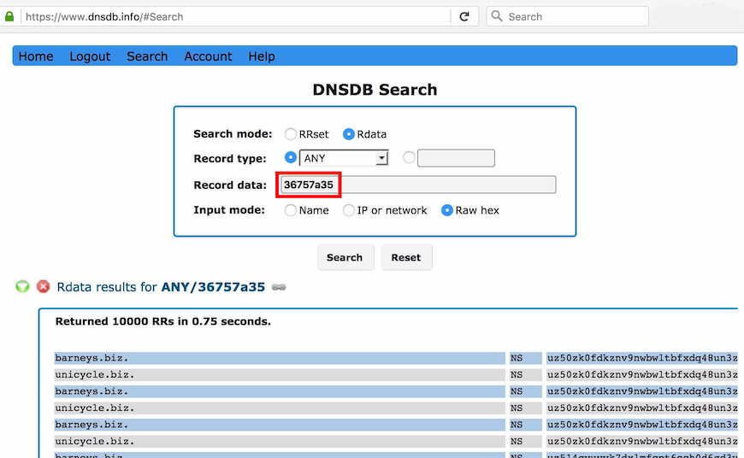Choose Name input mode
Screen dimensions: 744x458
point(291,210)
